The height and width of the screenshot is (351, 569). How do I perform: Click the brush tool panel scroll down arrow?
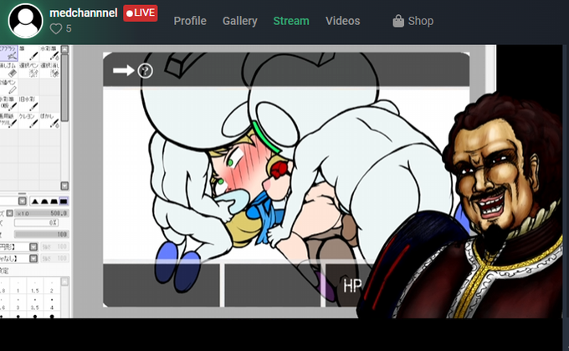[x=64, y=186]
